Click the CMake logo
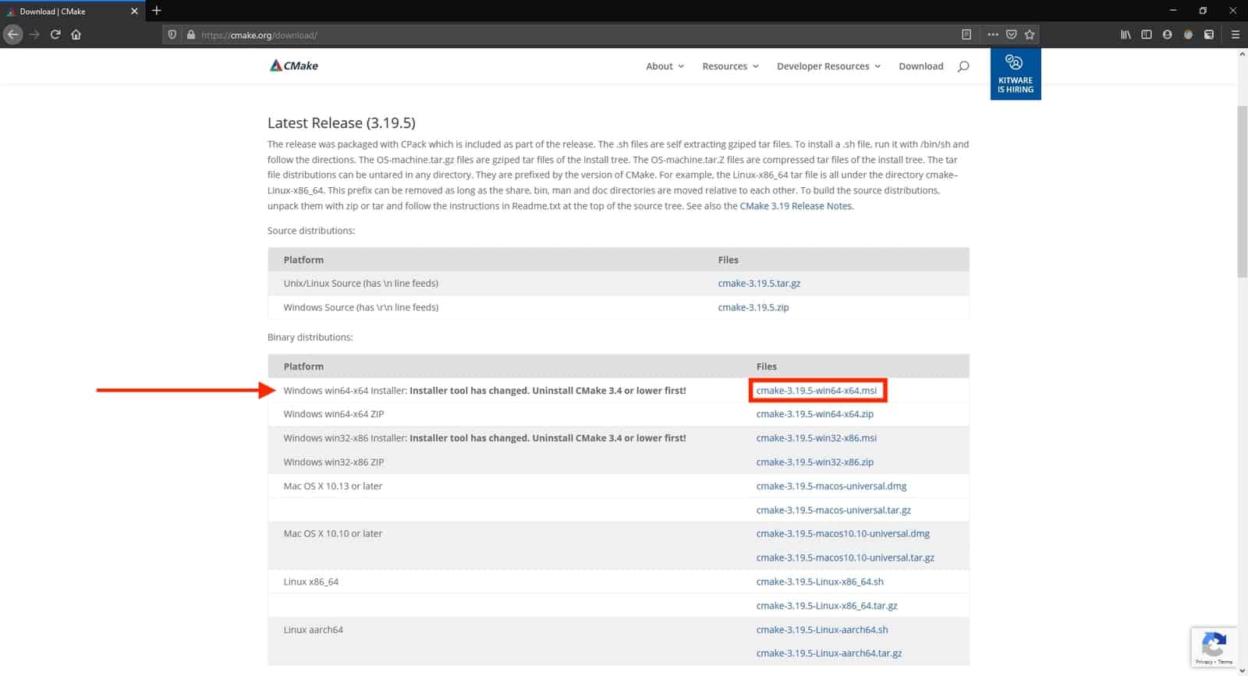This screenshot has height=676, width=1248. click(x=294, y=65)
